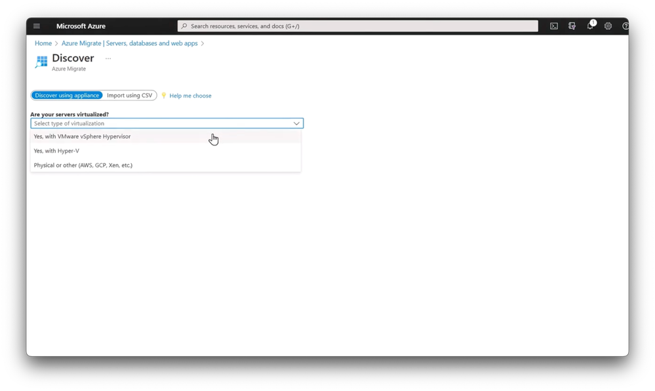Open the more options ellipsis beside Discover
Screen dimensions: 655x391
108,58
